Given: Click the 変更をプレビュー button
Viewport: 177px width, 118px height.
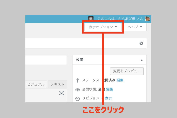Looking at the screenshot, I should tap(127, 71).
